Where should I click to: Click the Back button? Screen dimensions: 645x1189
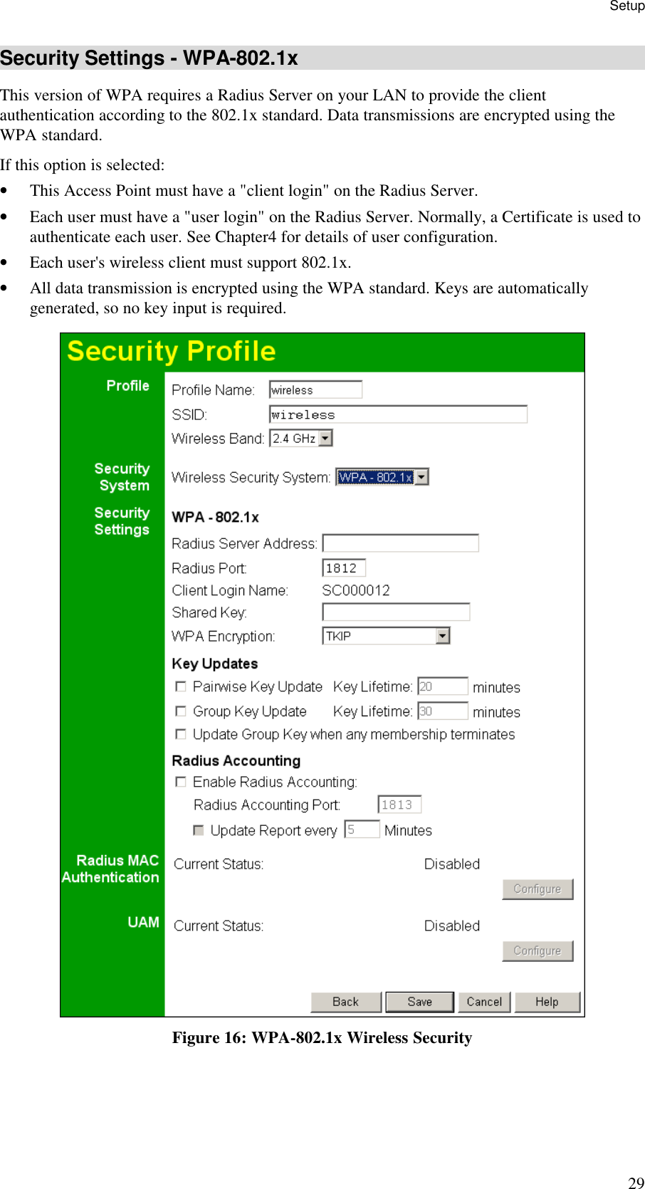[x=346, y=1001]
